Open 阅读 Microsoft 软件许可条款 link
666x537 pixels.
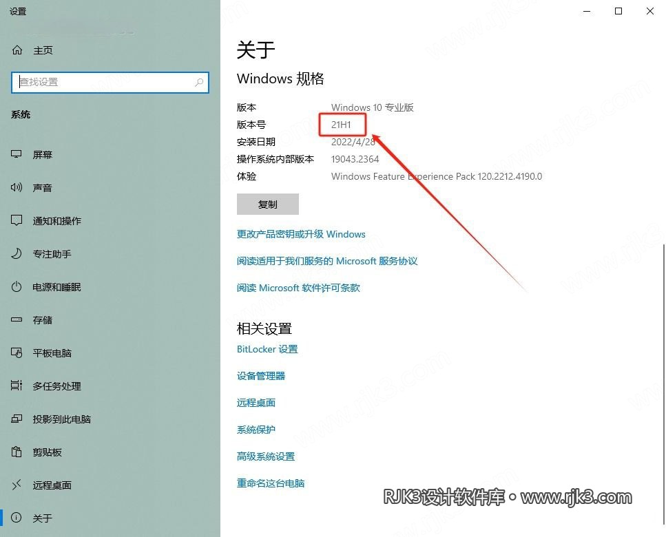pos(298,288)
